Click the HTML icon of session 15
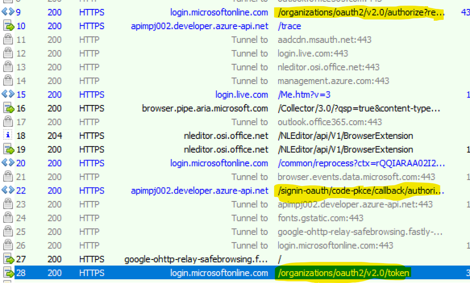 point(8,95)
